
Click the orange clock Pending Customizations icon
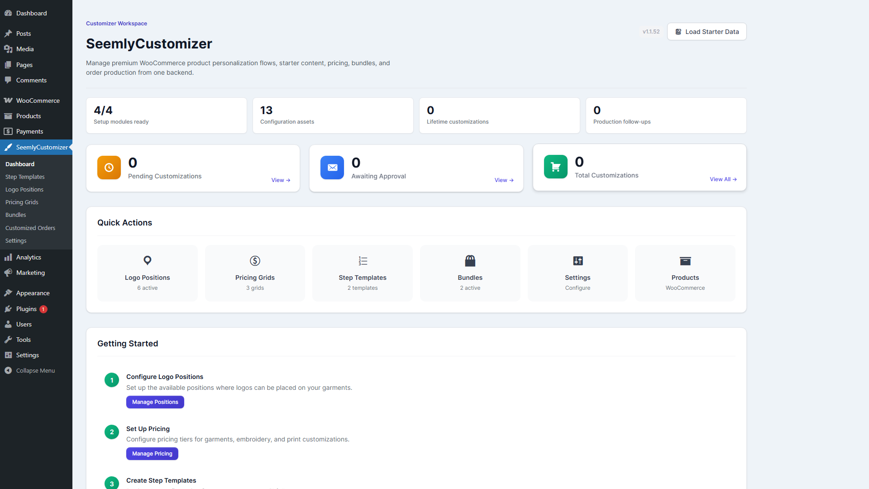pyautogui.click(x=109, y=168)
